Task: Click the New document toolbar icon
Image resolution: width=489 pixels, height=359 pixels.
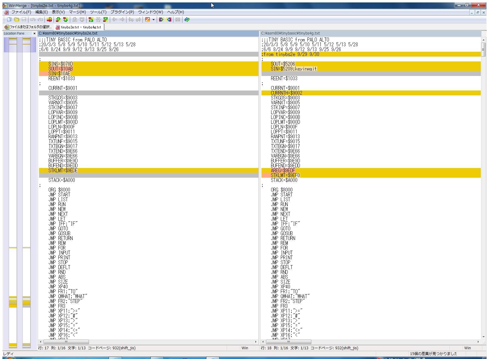Action: (x=9, y=19)
